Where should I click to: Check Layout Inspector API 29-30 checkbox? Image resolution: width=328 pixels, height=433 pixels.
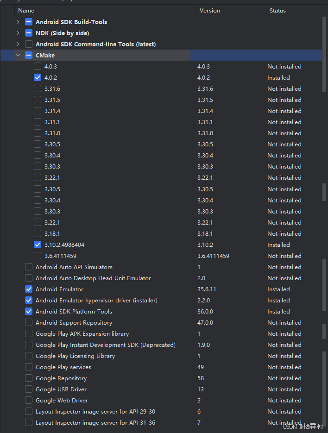[29, 411]
